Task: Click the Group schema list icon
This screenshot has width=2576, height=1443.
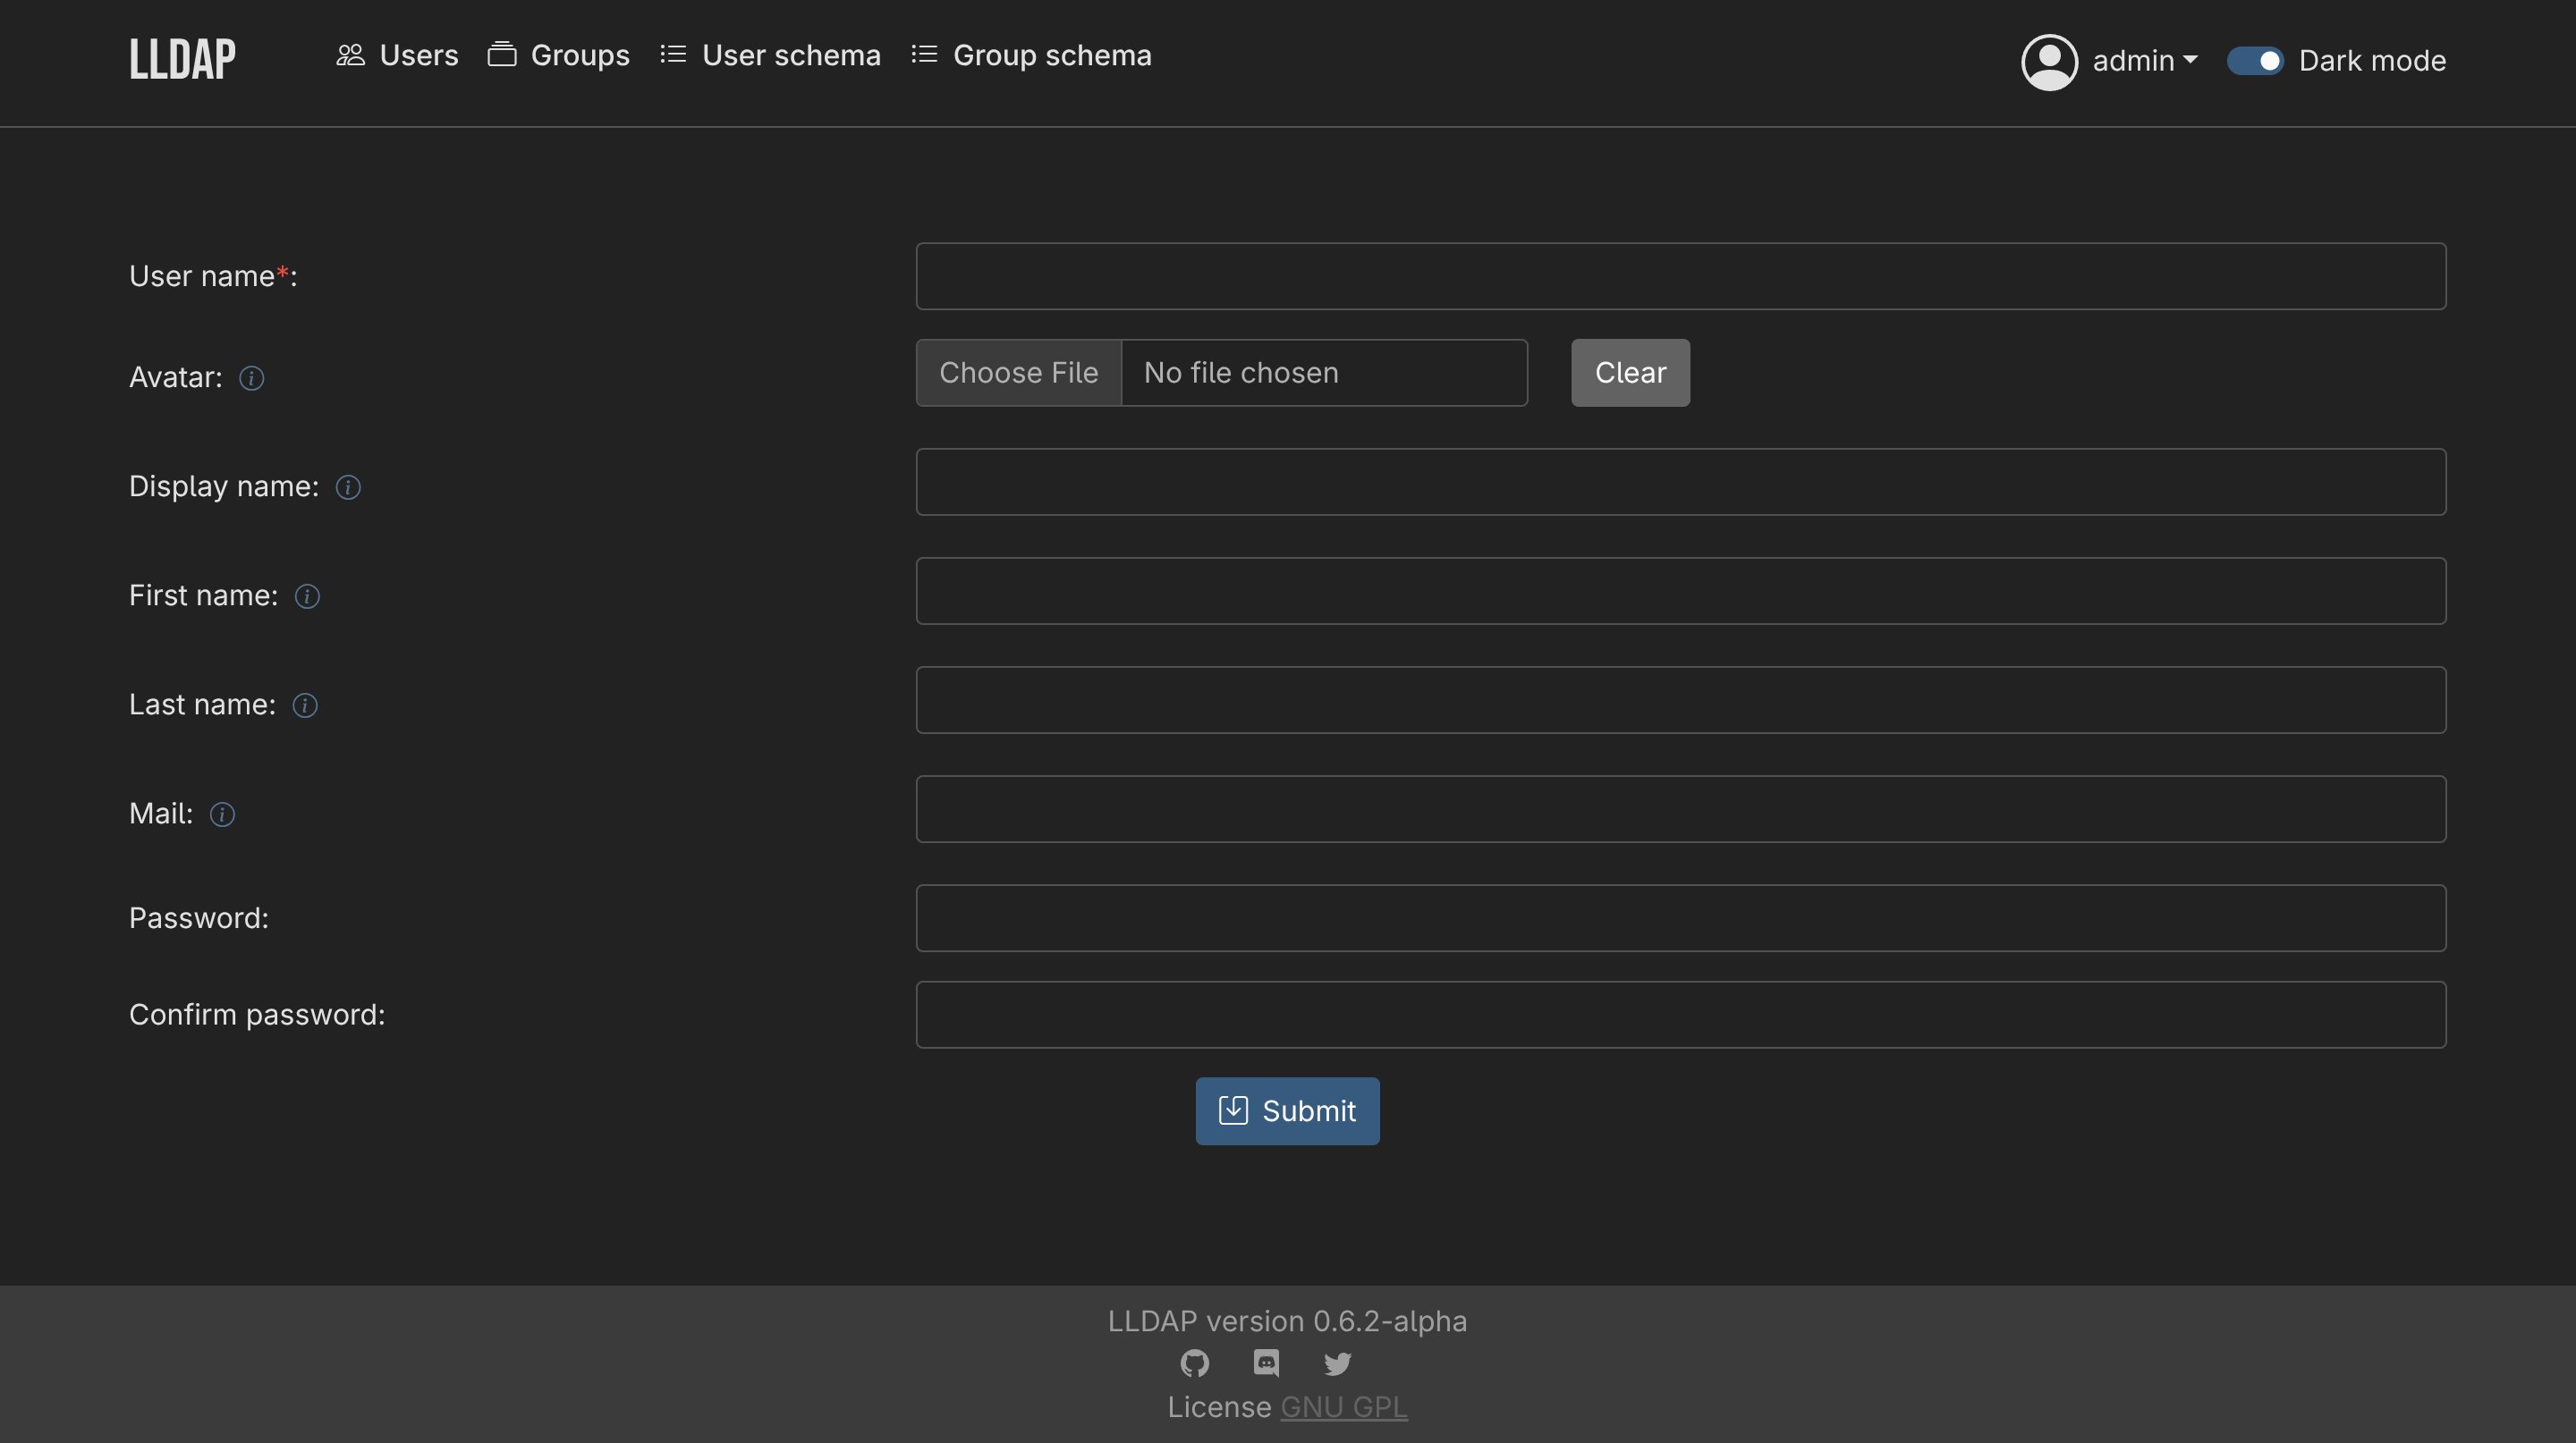Action: (925, 56)
